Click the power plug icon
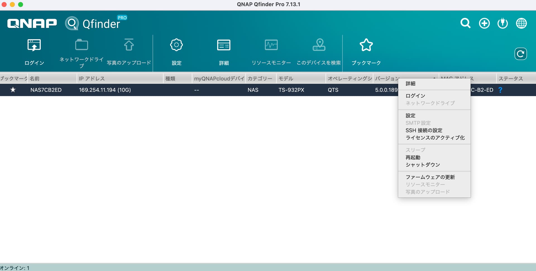This screenshot has height=271, width=536. coord(502,23)
